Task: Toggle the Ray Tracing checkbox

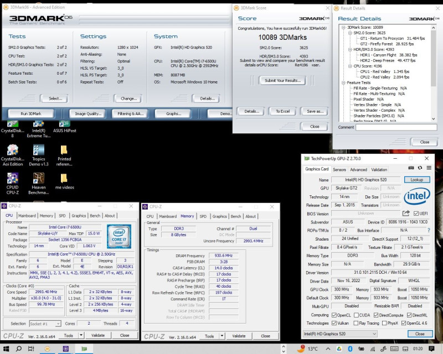Action: point(356,323)
